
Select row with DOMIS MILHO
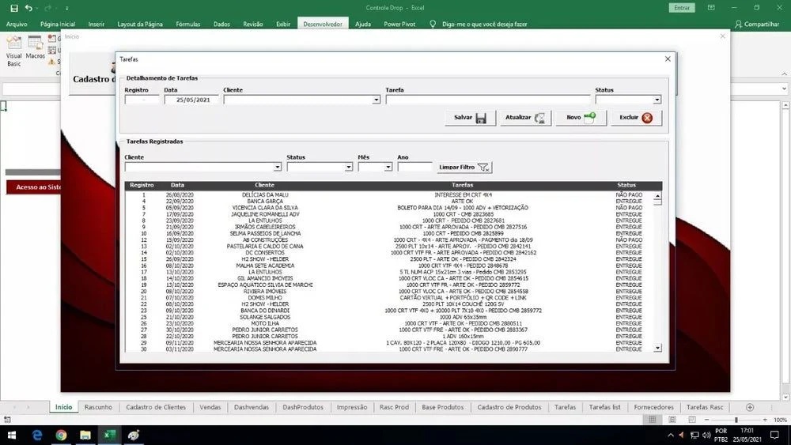coord(389,298)
